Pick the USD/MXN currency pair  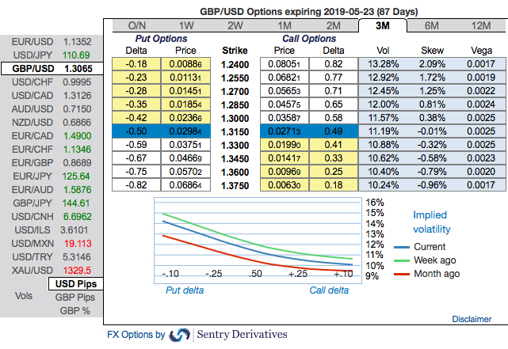coord(52,244)
